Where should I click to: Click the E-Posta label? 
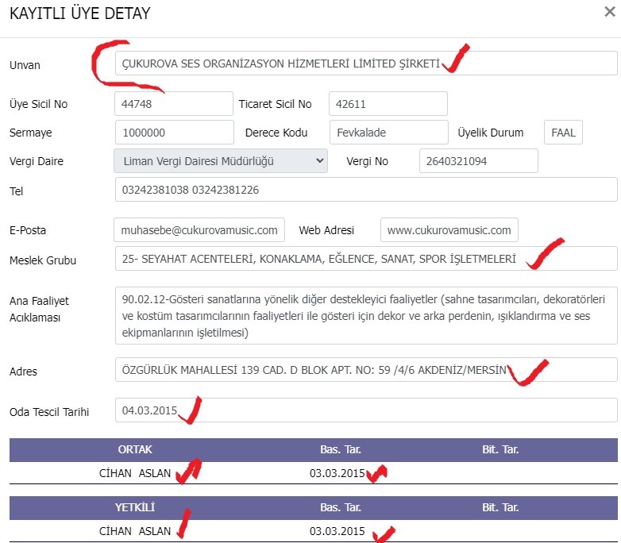(28, 230)
